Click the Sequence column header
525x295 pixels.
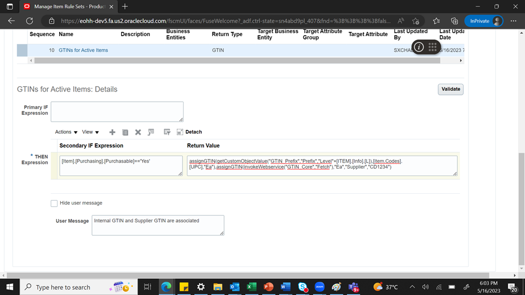click(x=42, y=34)
